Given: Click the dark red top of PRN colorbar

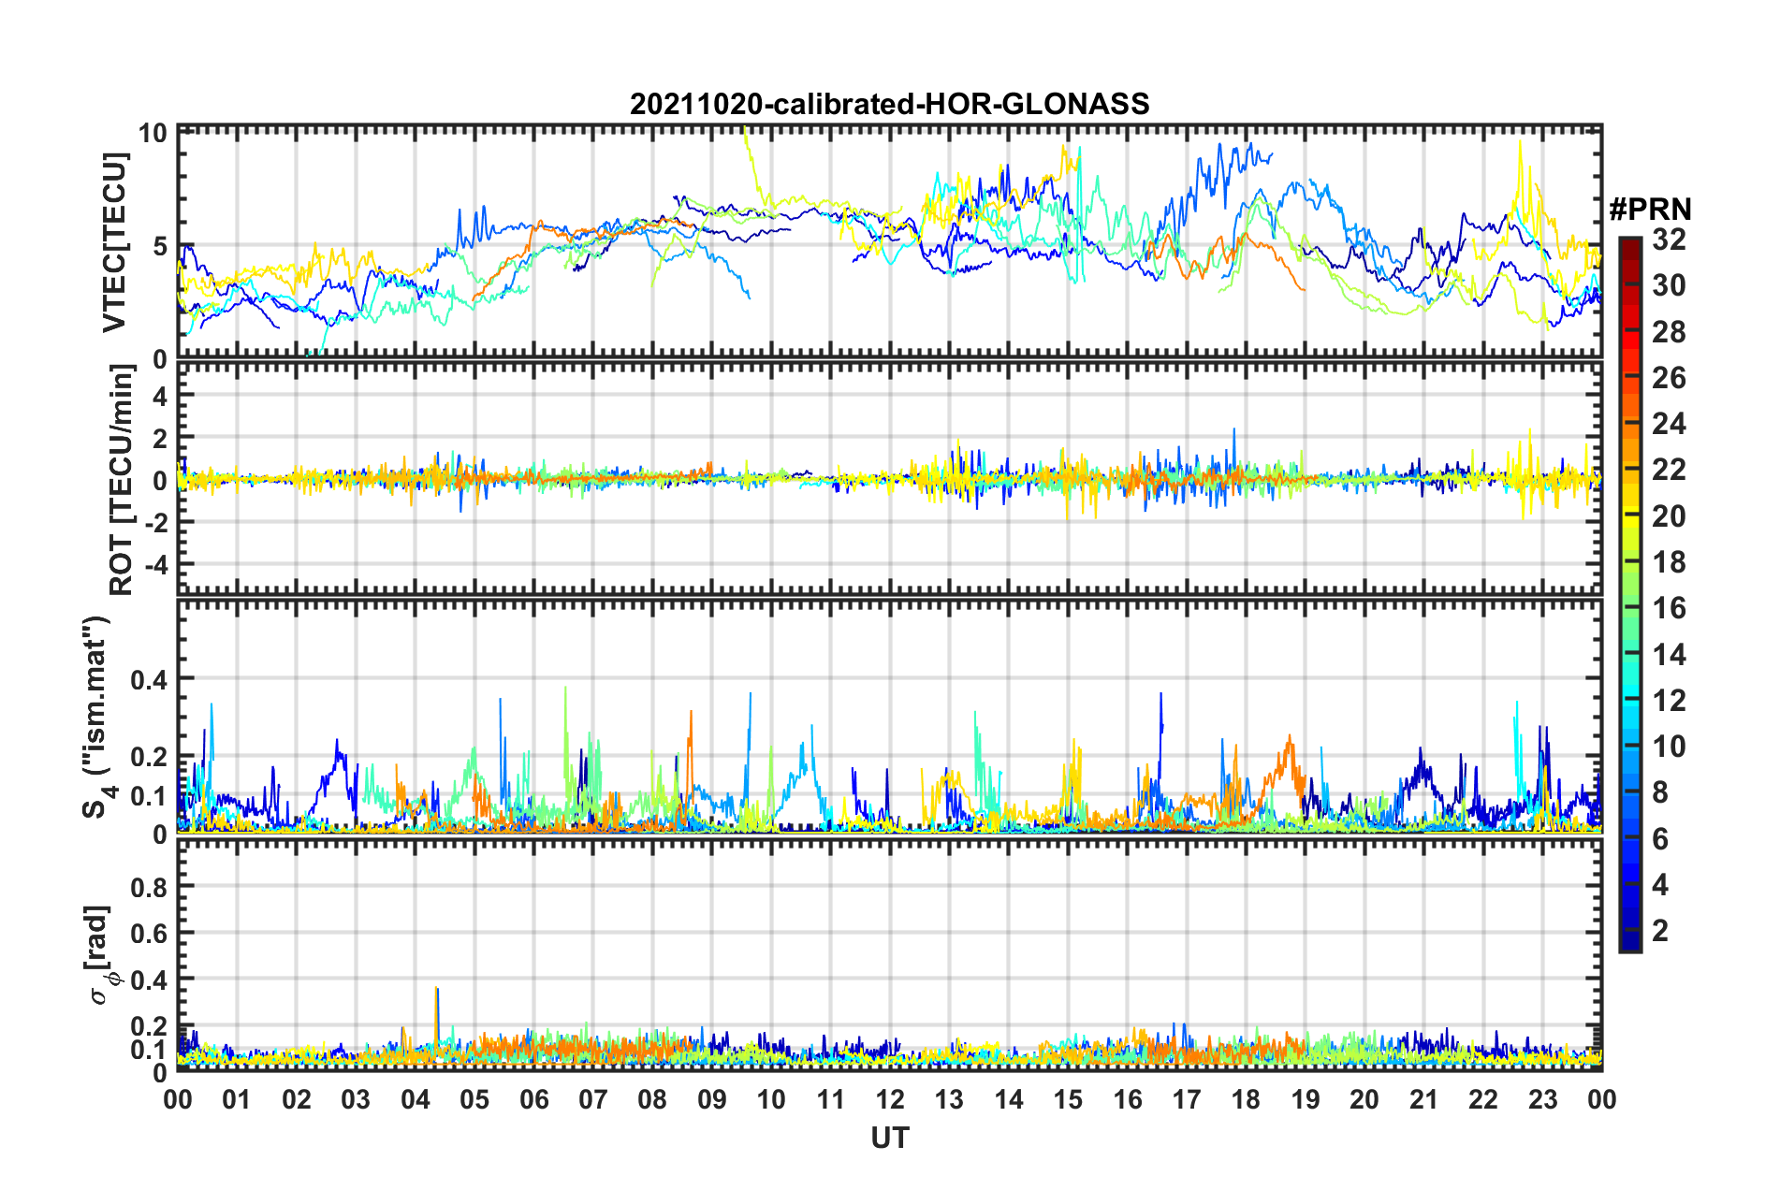Looking at the screenshot, I should [1629, 243].
